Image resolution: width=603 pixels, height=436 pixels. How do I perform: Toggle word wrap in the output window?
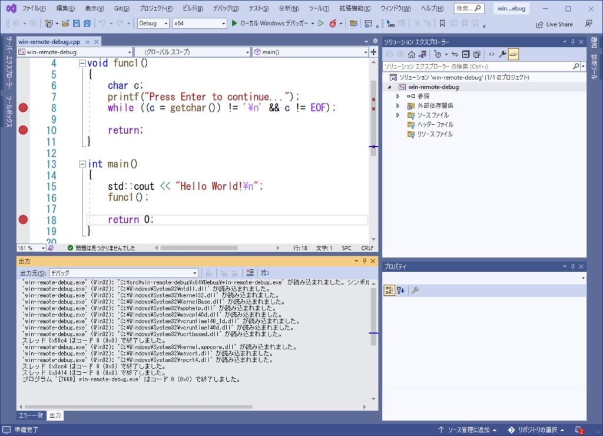pyautogui.click(x=264, y=272)
